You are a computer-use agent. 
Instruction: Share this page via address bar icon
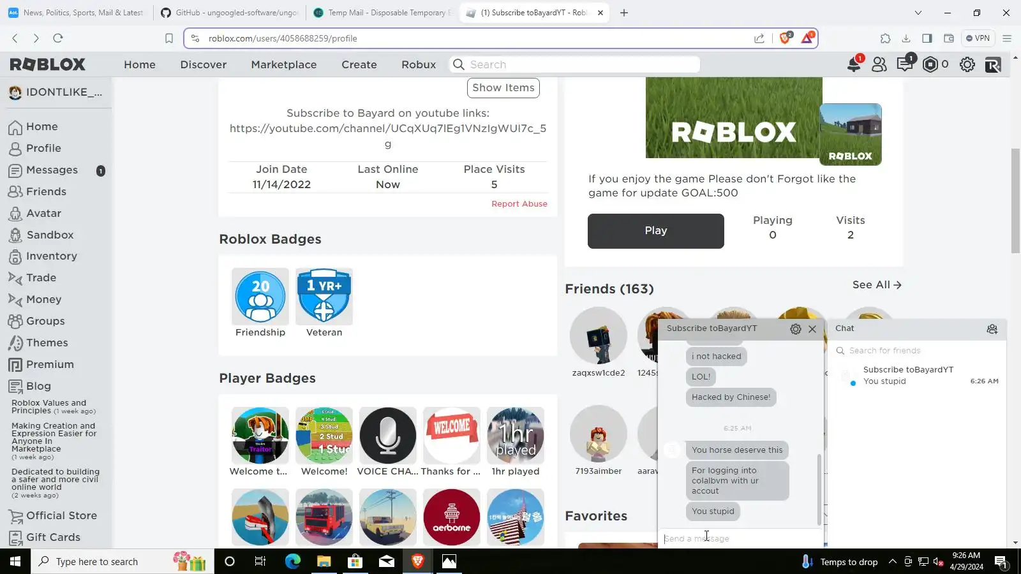[759, 38]
